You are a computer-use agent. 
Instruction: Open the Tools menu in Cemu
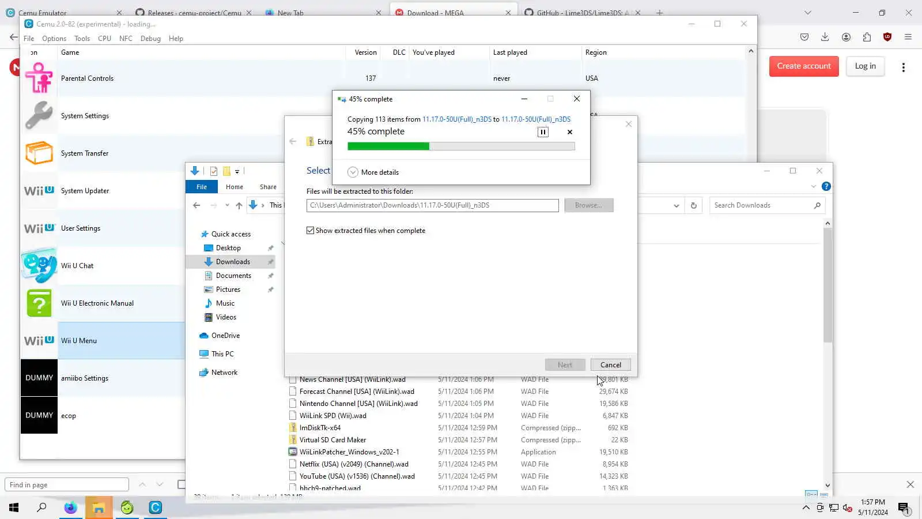82,39
